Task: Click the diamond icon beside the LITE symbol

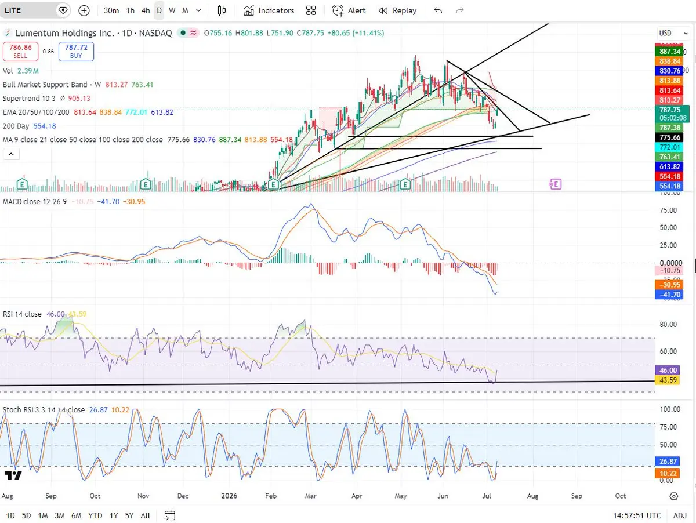Action: point(63,10)
